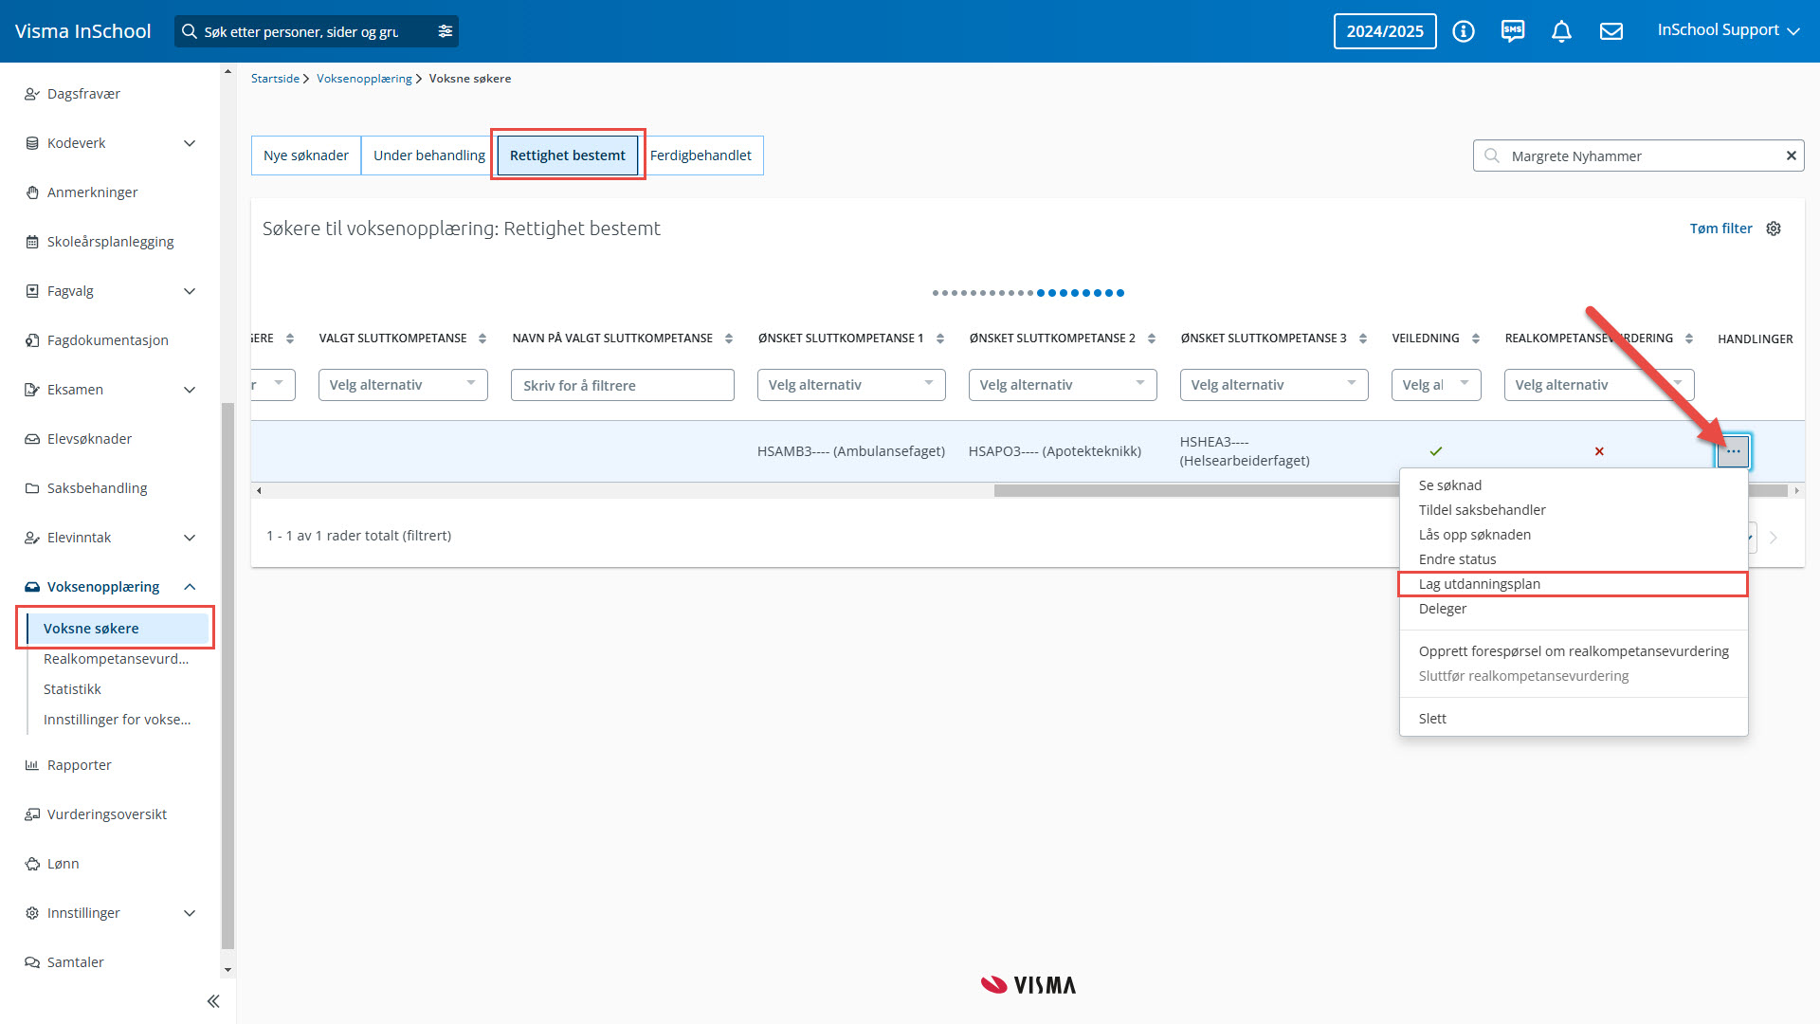Expand the Kodeverk sidebar section

189,143
